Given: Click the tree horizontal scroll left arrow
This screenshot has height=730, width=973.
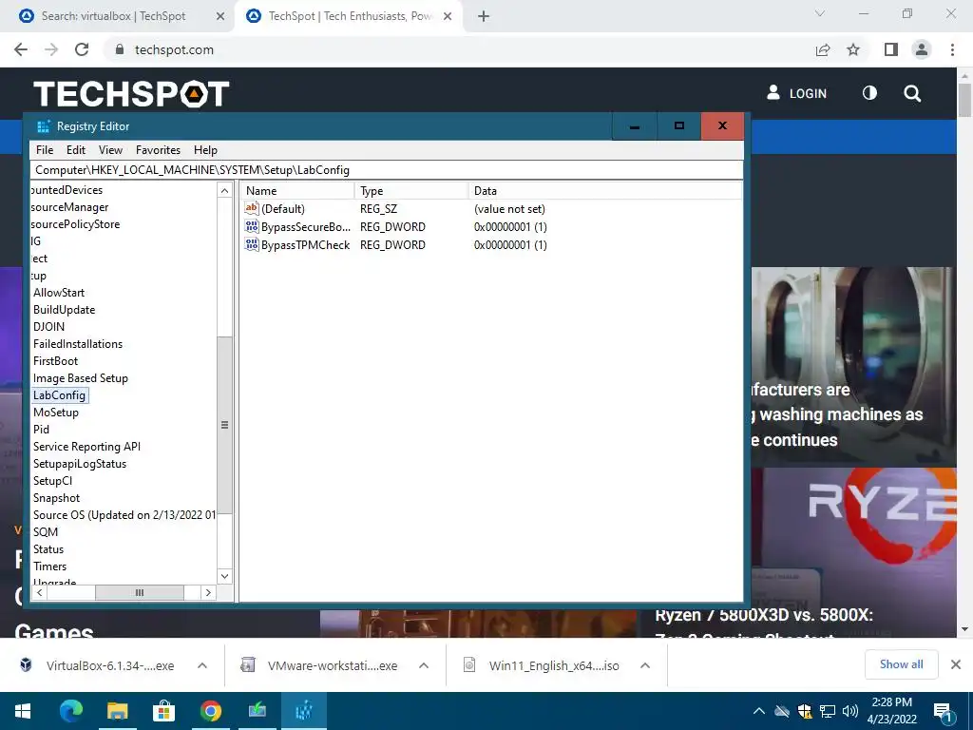Looking at the screenshot, I should [x=39, y=593].
